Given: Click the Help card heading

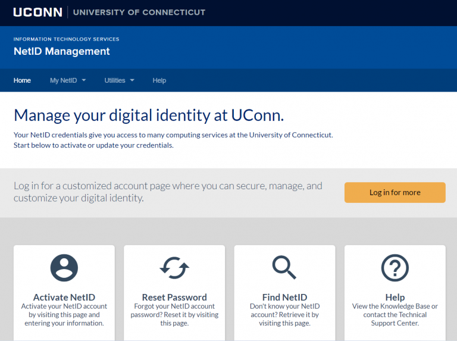Looking at the screenshot, I should (395, 297).
